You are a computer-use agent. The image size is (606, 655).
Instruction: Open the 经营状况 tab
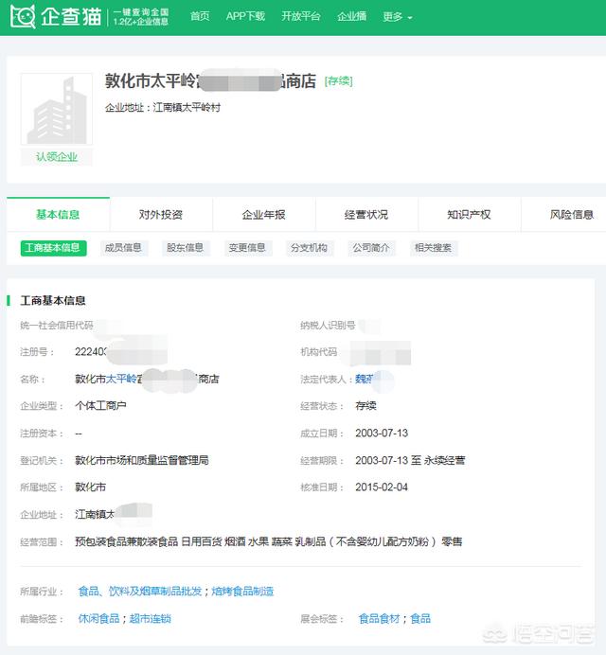(366, 215)
